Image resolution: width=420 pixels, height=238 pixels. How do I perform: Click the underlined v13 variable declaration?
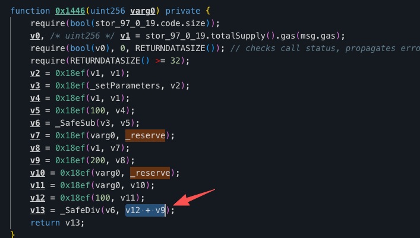tap(37, 210)
